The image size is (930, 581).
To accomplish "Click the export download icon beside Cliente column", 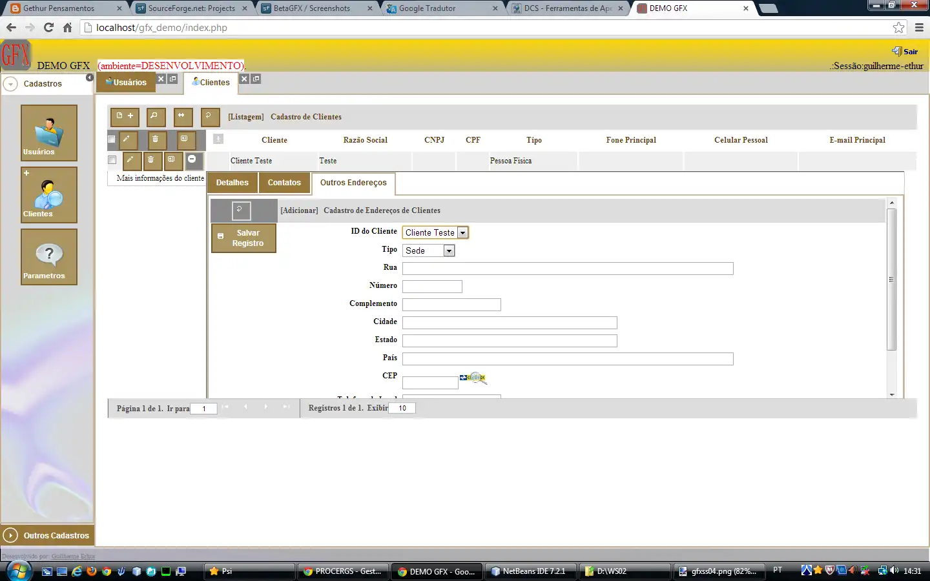I will (x=218, y=139).
